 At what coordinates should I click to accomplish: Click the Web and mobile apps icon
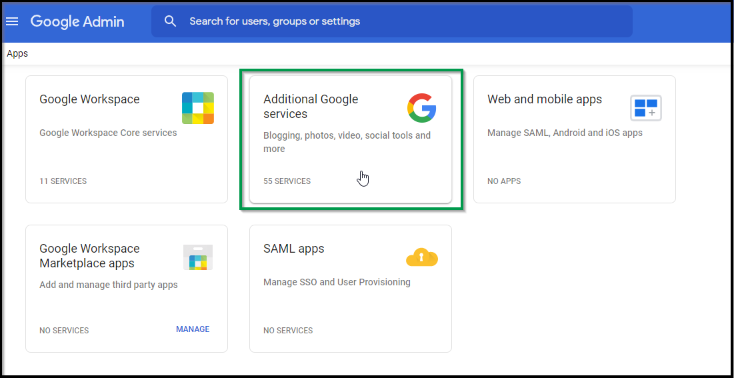point(646,108)
